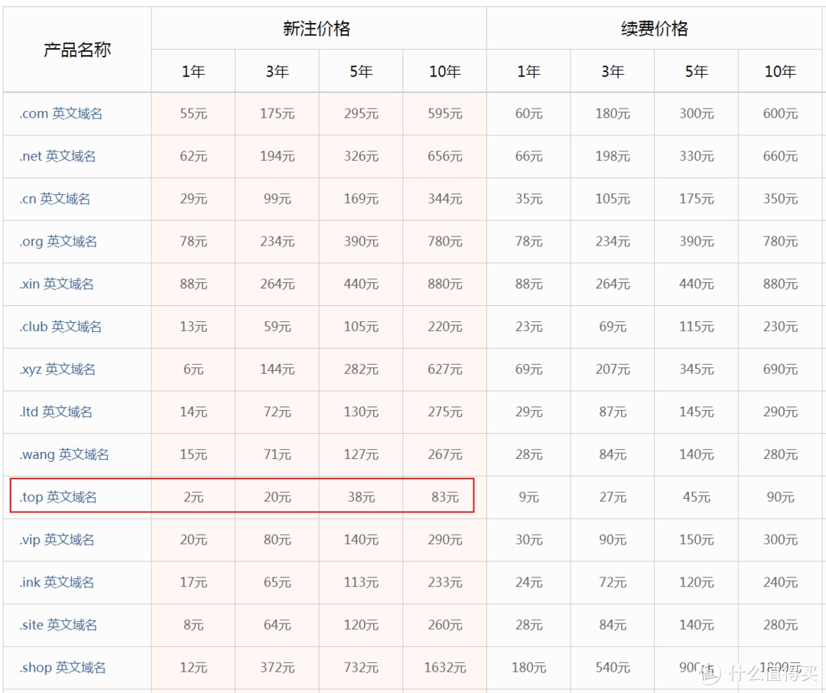The height and width of the screenshot is (693, 826).
Task: Click the .top 1年 new registration 2元 cell
Action: click(193, 498)
